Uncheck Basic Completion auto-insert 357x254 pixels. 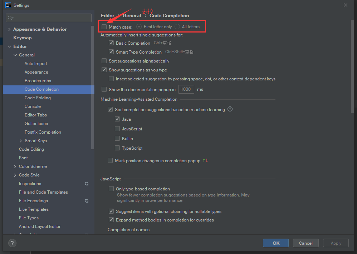click(111, 43)
